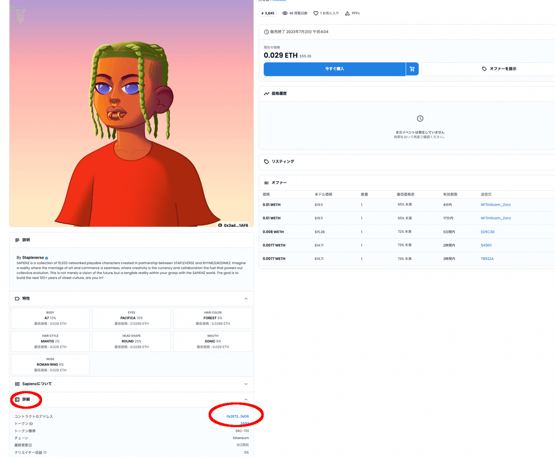Expand the リスティング section

pos(407,162)
